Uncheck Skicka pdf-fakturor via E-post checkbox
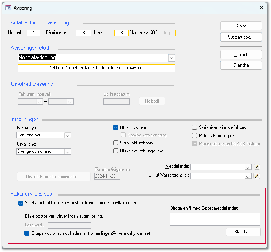The height and width of the screenshot is (252, 271). 21,203
